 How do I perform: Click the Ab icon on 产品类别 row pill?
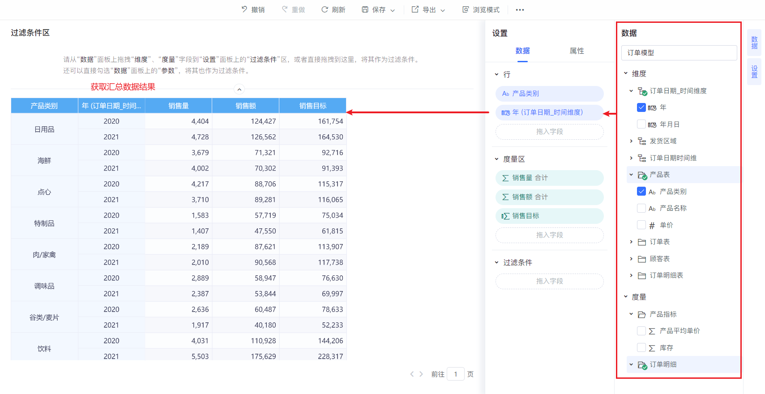tap(506, 94)
